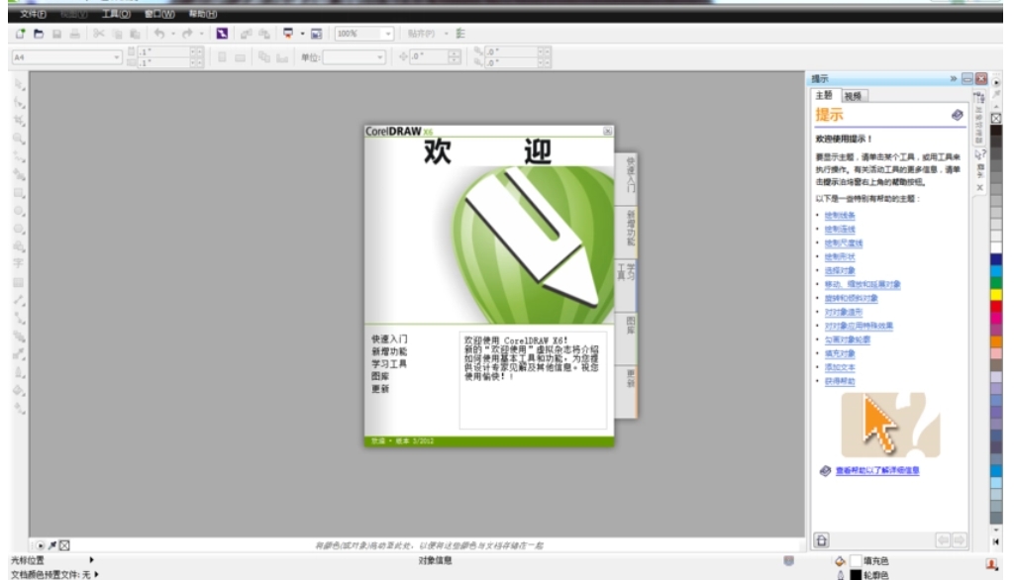
Task: Select the no-color swatch atop the palette
Action: click(x=996, y=119)
